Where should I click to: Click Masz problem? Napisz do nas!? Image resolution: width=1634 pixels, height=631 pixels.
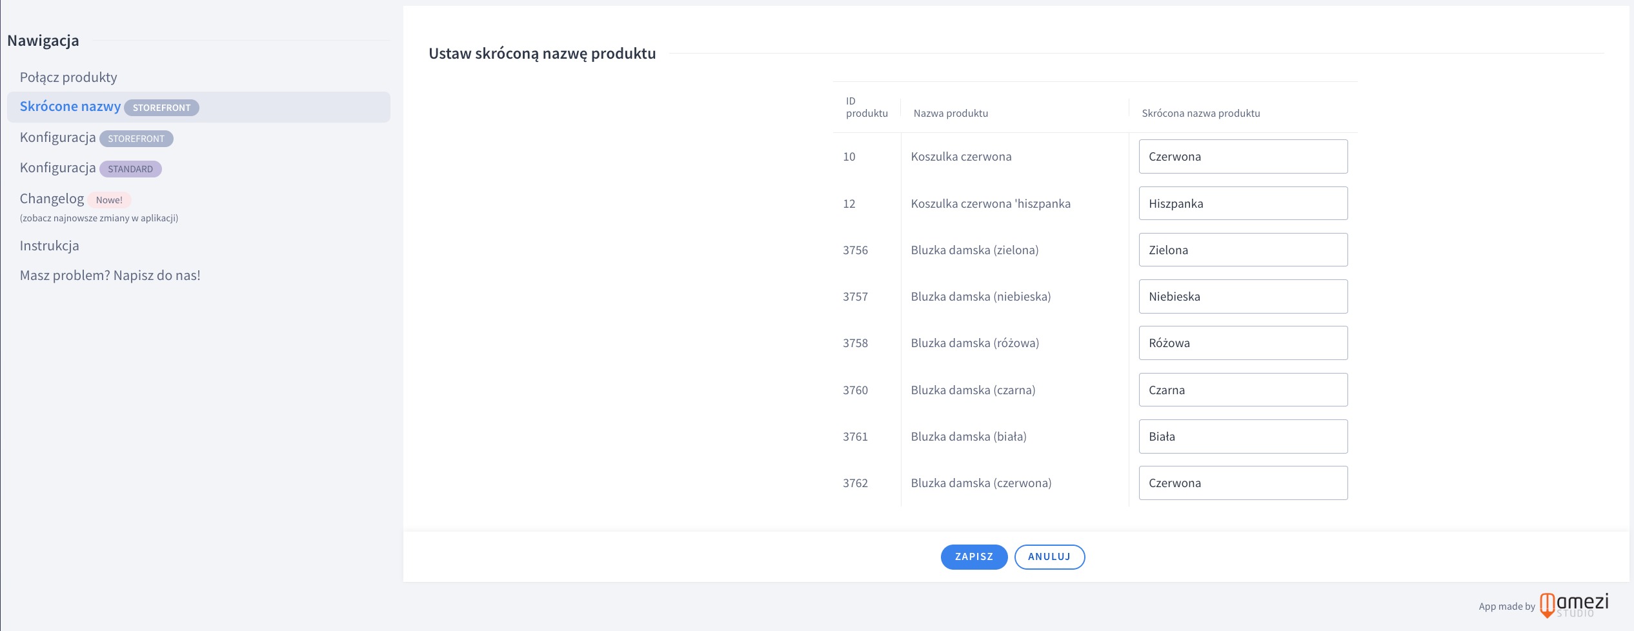[x=110, y=275]
